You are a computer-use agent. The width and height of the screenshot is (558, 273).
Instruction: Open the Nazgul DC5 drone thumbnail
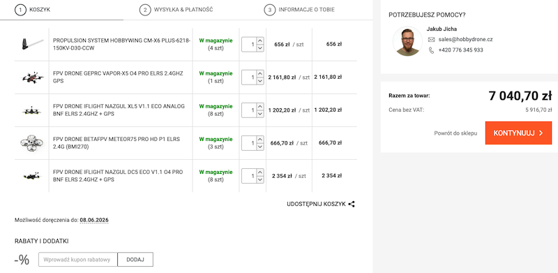click(x=32, y=176)
